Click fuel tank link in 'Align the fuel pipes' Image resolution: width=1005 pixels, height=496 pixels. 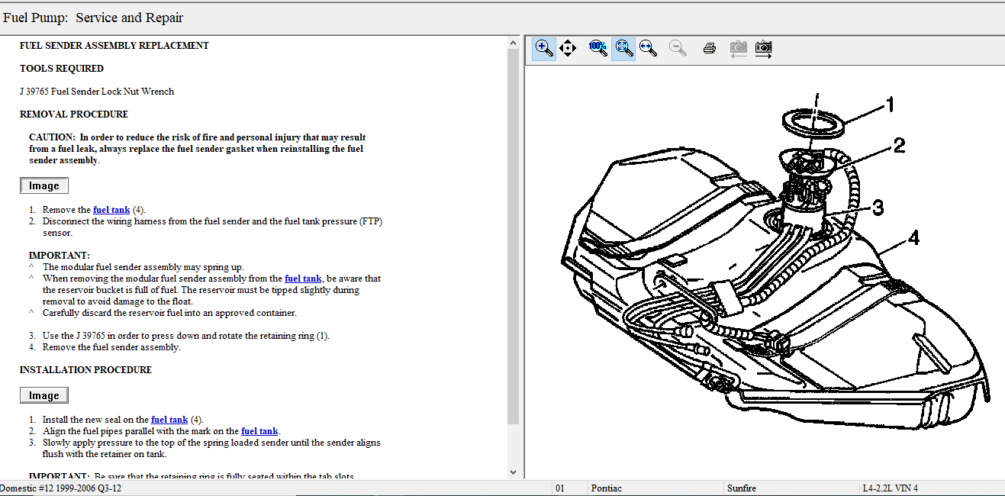pyautogui.click(x=259, y=431)
